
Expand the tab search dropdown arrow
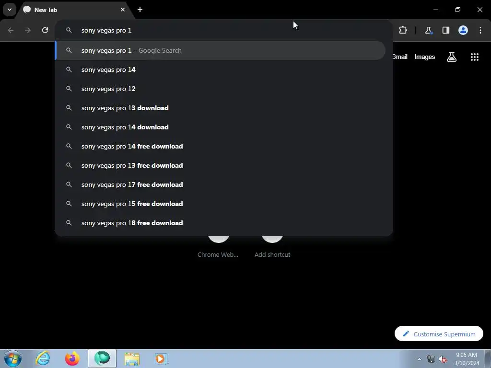pyautogui.click(x=10, y=10)
